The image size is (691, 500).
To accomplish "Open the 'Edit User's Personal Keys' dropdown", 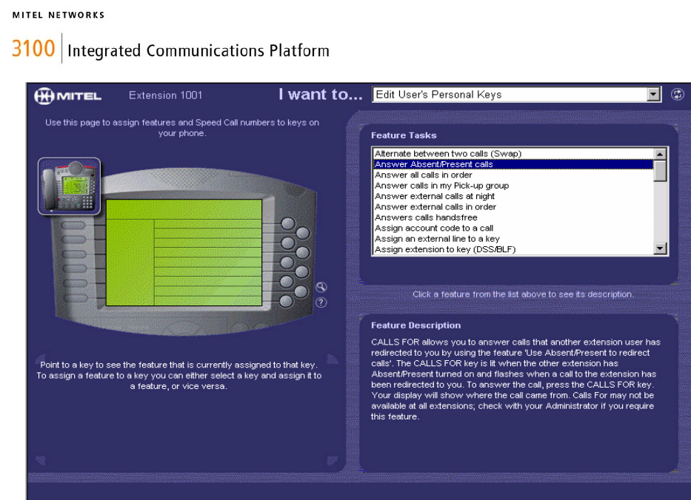I will pyautogui.click(x=516, y=94).
